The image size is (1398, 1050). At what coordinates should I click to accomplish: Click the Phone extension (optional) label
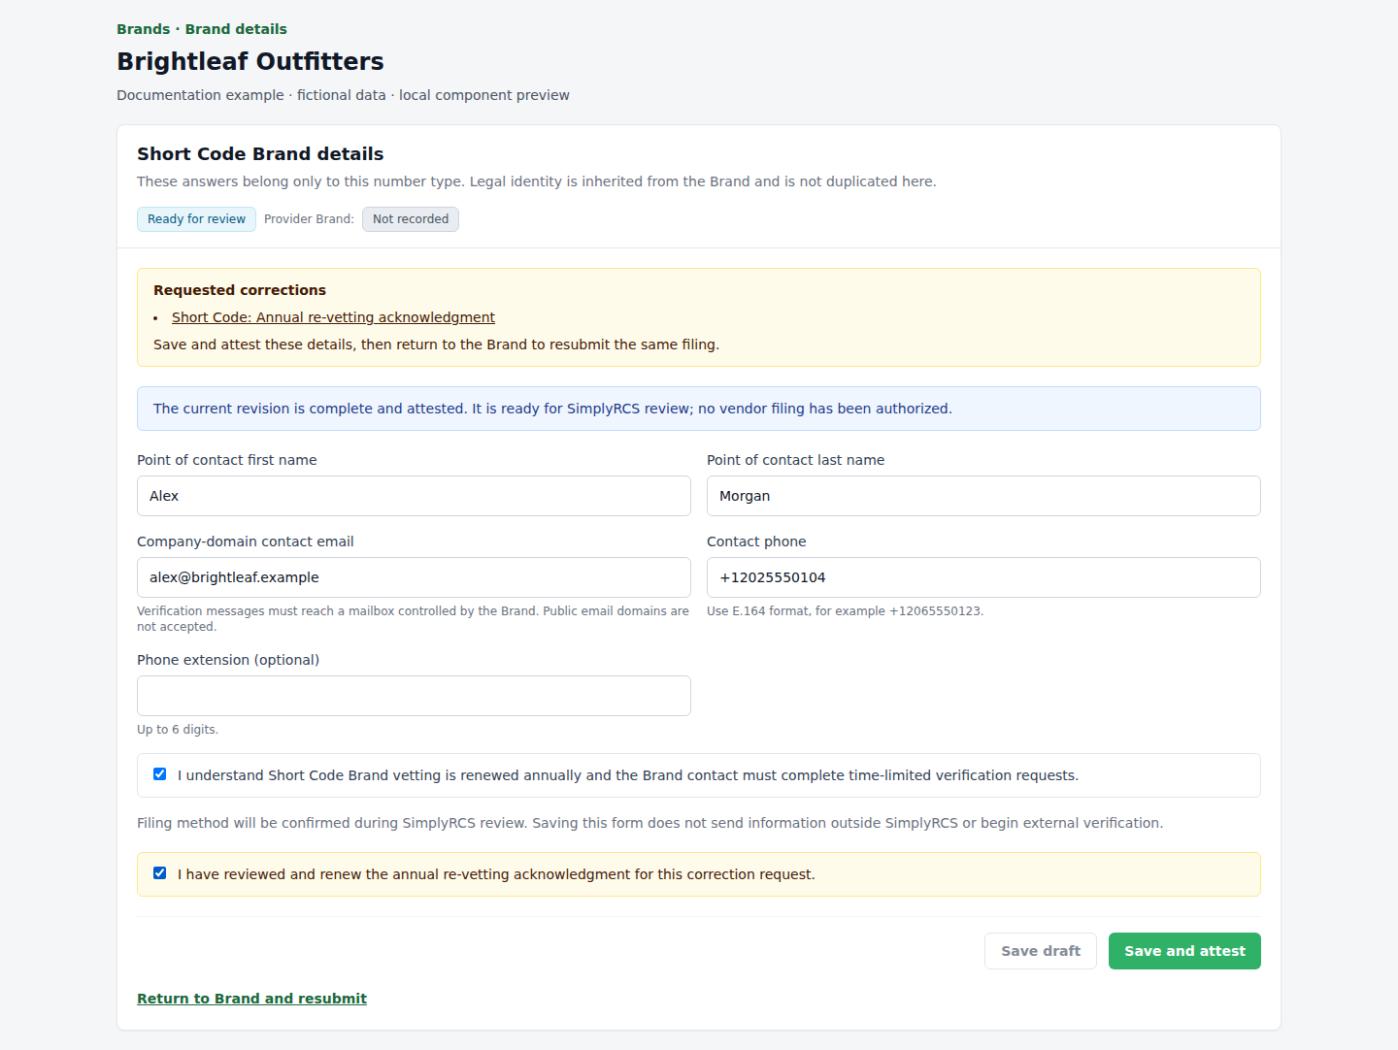pos(228,660)
